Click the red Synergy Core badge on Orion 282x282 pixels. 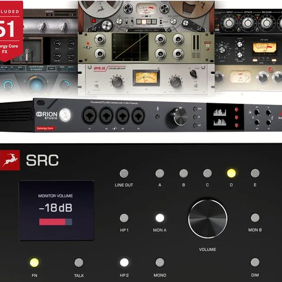click(x=45, y=128)
